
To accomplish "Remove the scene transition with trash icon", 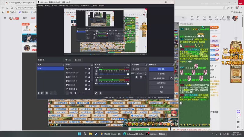I will click(x=141, y=77).
